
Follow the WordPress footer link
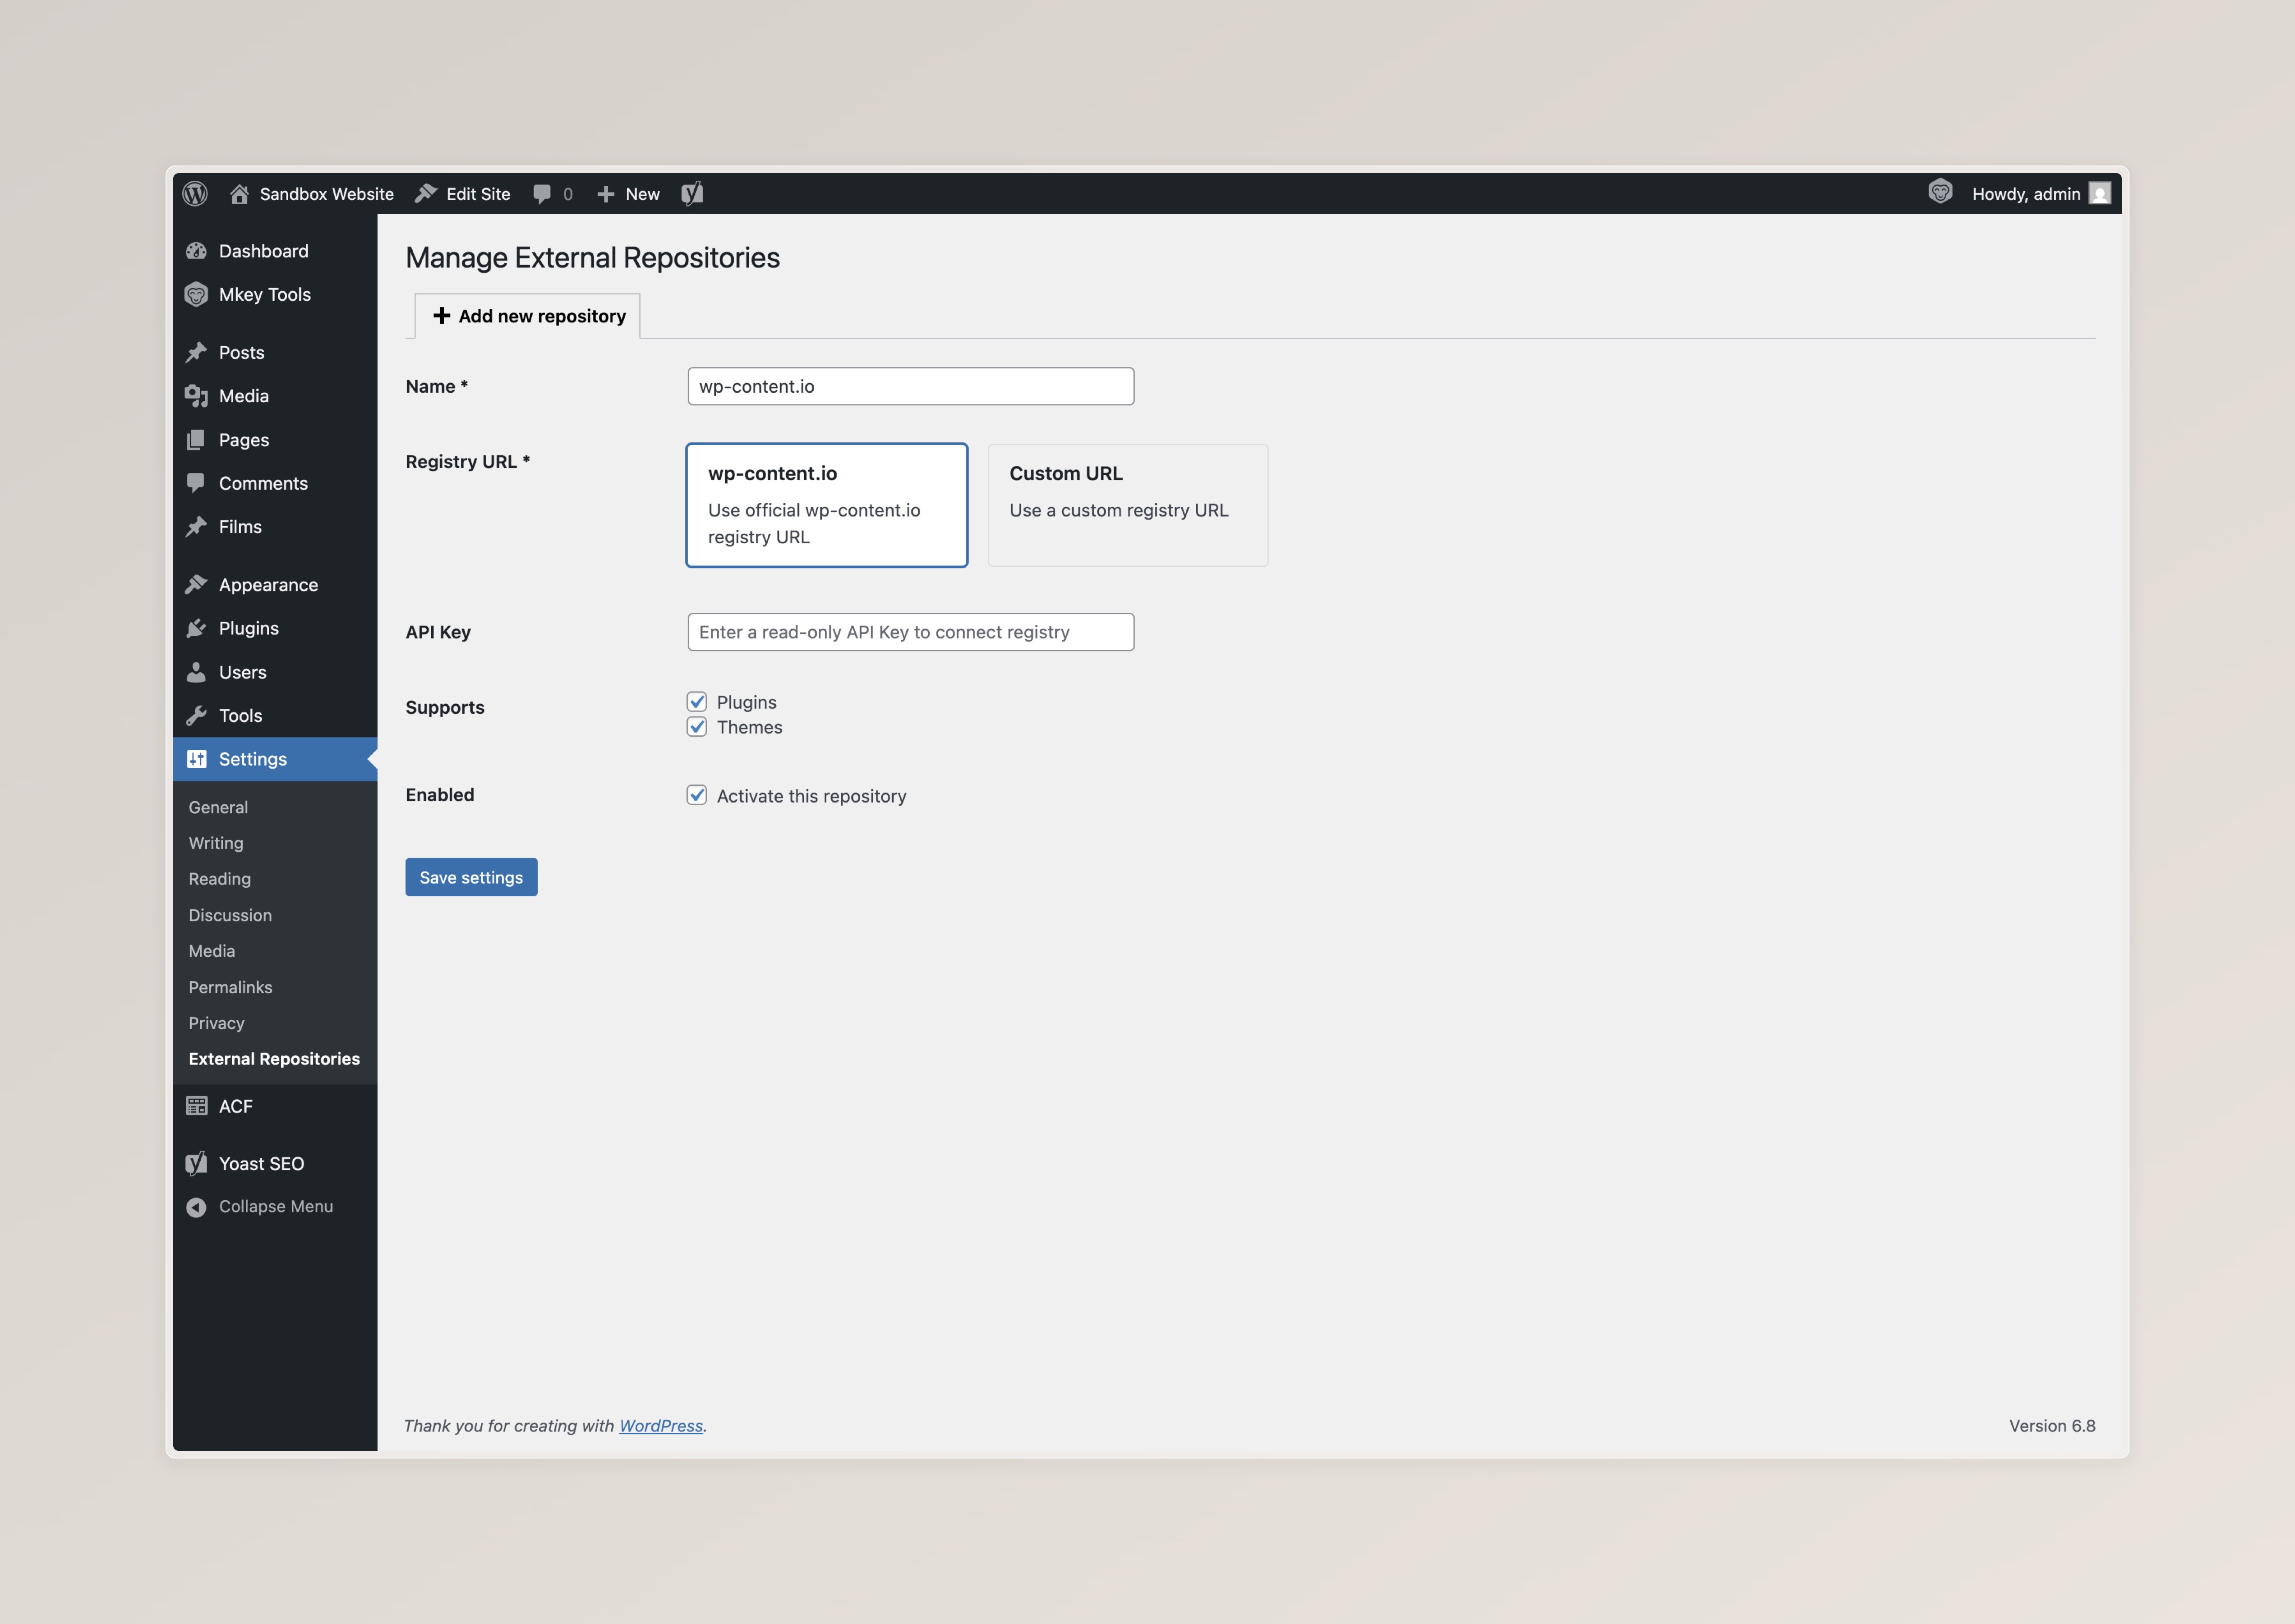661,1426
